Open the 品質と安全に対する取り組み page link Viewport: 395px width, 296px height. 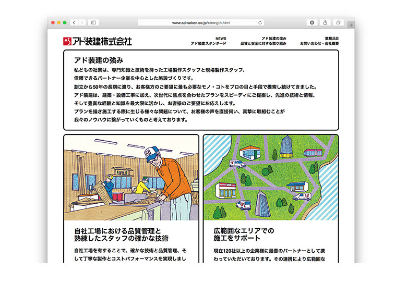point(264,44)
